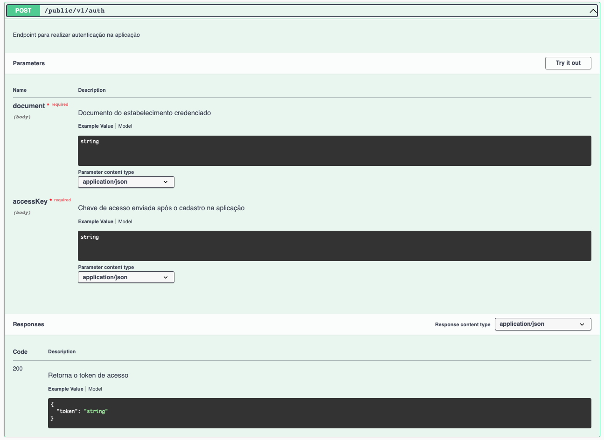Collapse the POST /public/v1/auth operation chevron
The width and height of the screenshot is (604, 440).
tap(593, 11)
